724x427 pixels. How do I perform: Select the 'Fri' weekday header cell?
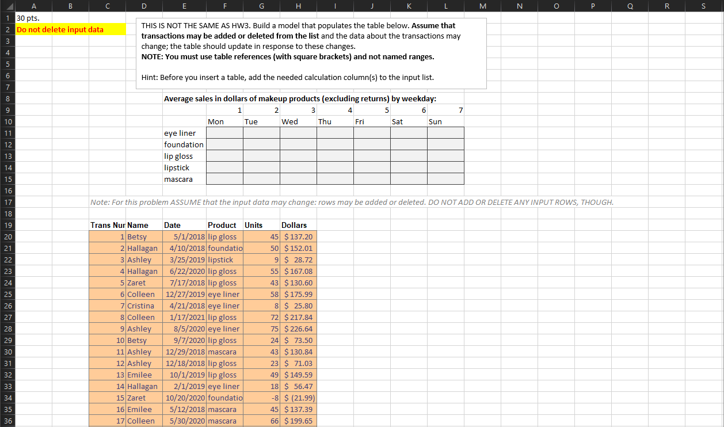[372, 121]
